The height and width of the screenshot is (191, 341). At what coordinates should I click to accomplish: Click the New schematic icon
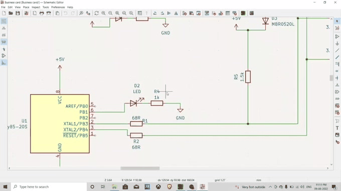click(4, 13)
